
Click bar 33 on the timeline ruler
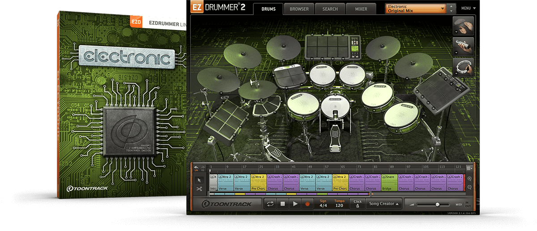click(x=277, y=167)
